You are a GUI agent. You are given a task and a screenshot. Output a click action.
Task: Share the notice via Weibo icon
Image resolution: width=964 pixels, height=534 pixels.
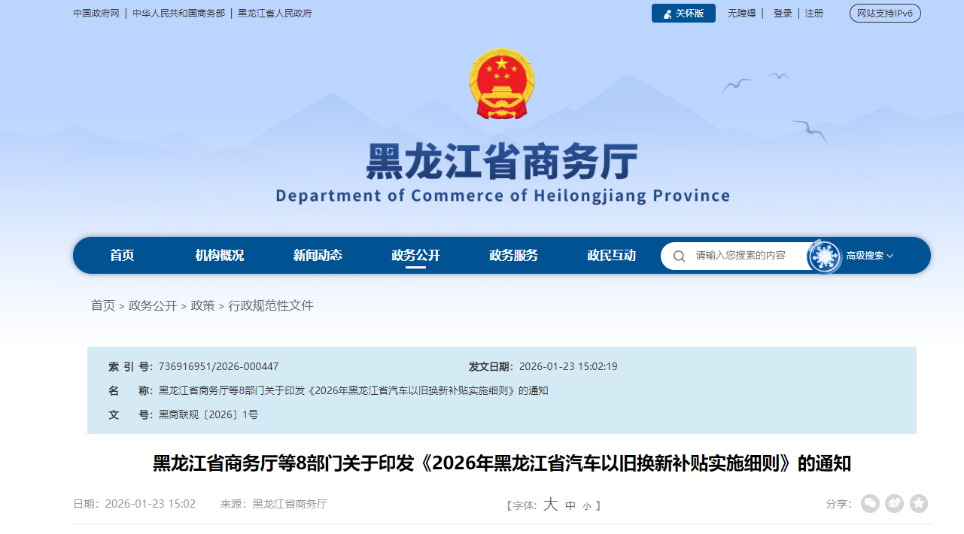coord(894,504)
